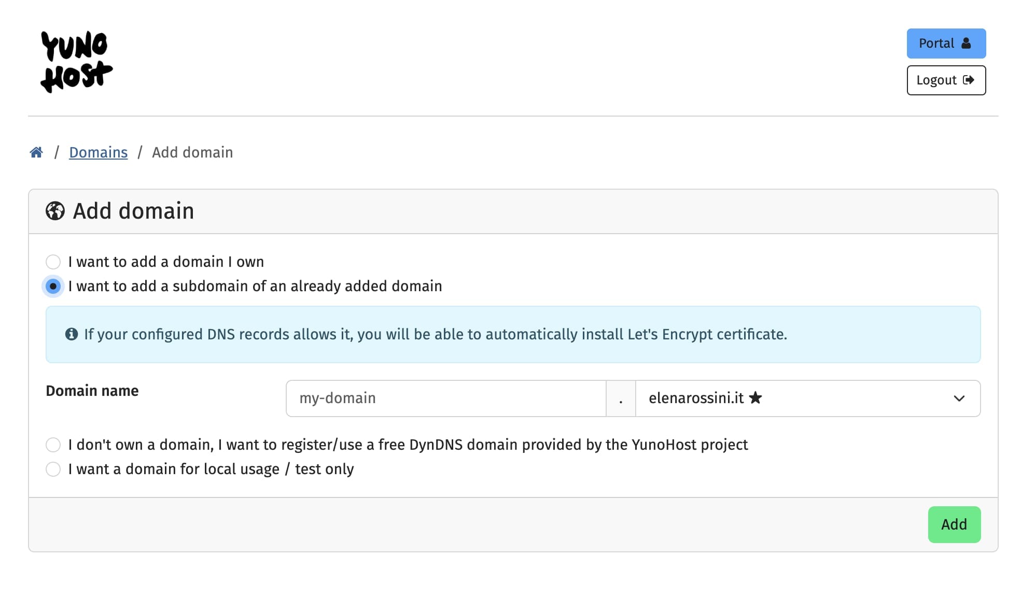The width and height of the screenshot is (1035, 599).
Task: Click the person icon on the Portal button
Action: pos(966,43)
